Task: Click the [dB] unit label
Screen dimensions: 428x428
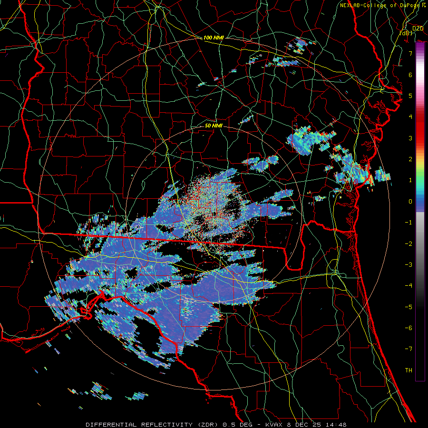Action: 406,33
